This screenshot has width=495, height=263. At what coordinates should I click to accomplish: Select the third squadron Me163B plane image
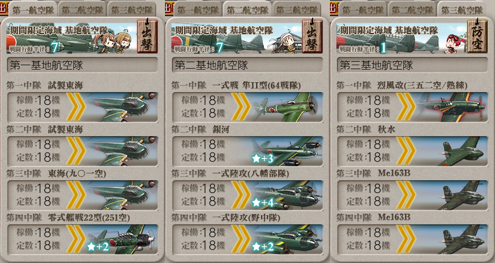(462, 195)
